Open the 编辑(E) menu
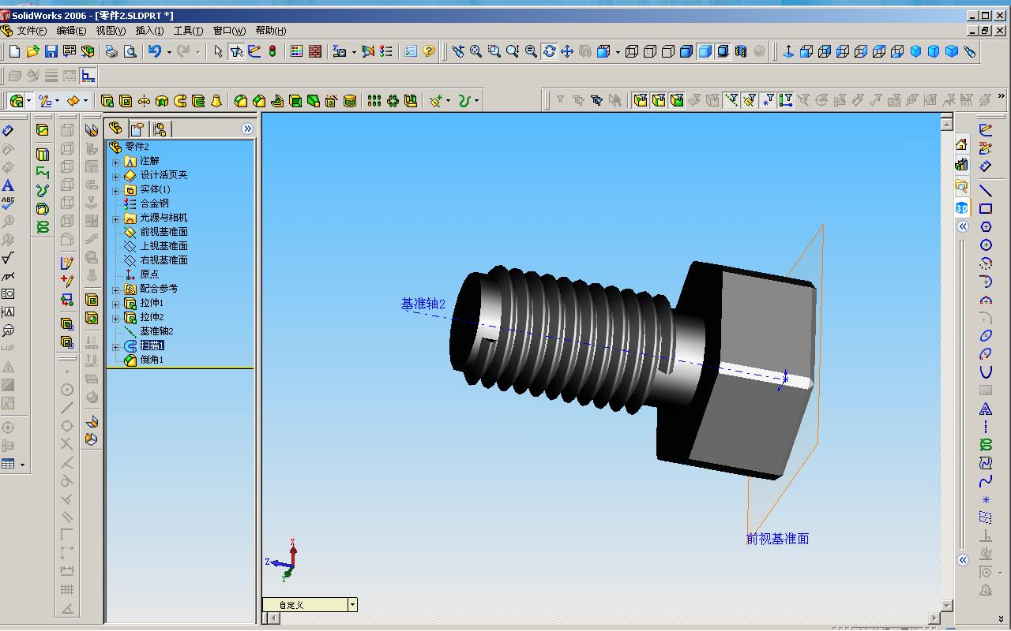 71,31
